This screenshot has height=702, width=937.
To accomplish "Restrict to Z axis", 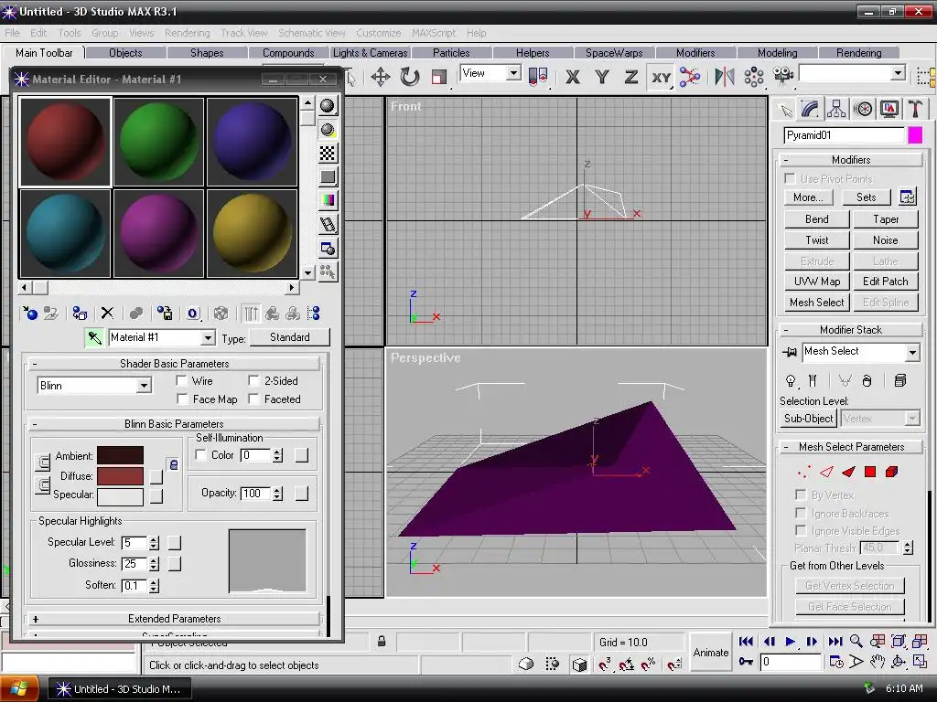I will click(x=631, y=77).
